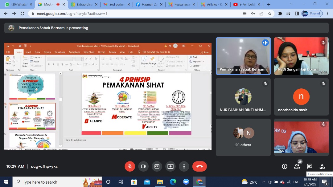Viewport: 333px width, 187px height.
Task: Toggle the camera on or off
Action: tap(143, 166)
